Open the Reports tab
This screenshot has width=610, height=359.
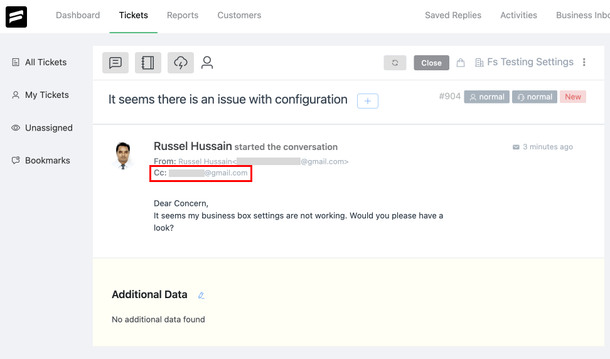[183, 15]
